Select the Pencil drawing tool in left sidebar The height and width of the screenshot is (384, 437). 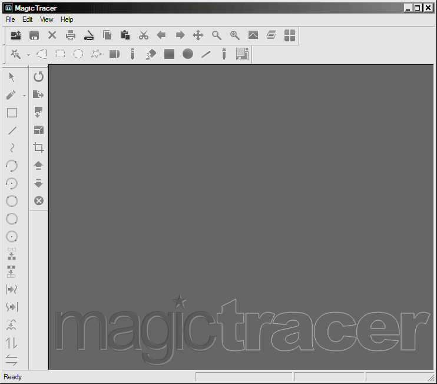click(x=11, y=95)
